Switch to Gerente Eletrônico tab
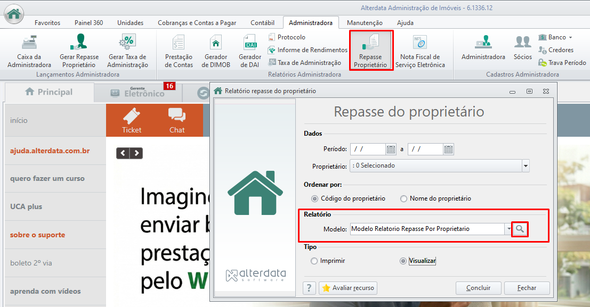Viewport: 590px width, 307px height. tap(138, 92)
